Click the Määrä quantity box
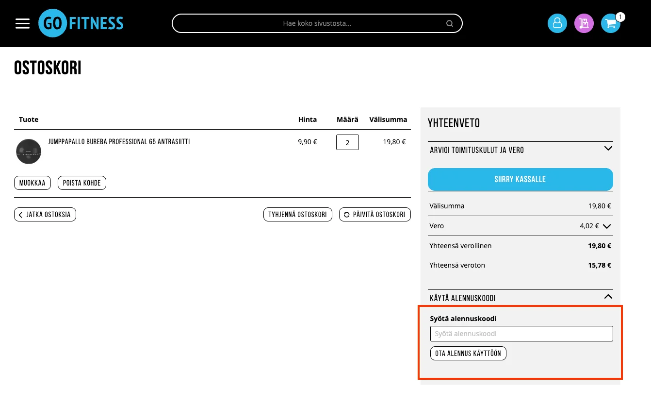The image size is (651, 407). click(x=347, y=142)
